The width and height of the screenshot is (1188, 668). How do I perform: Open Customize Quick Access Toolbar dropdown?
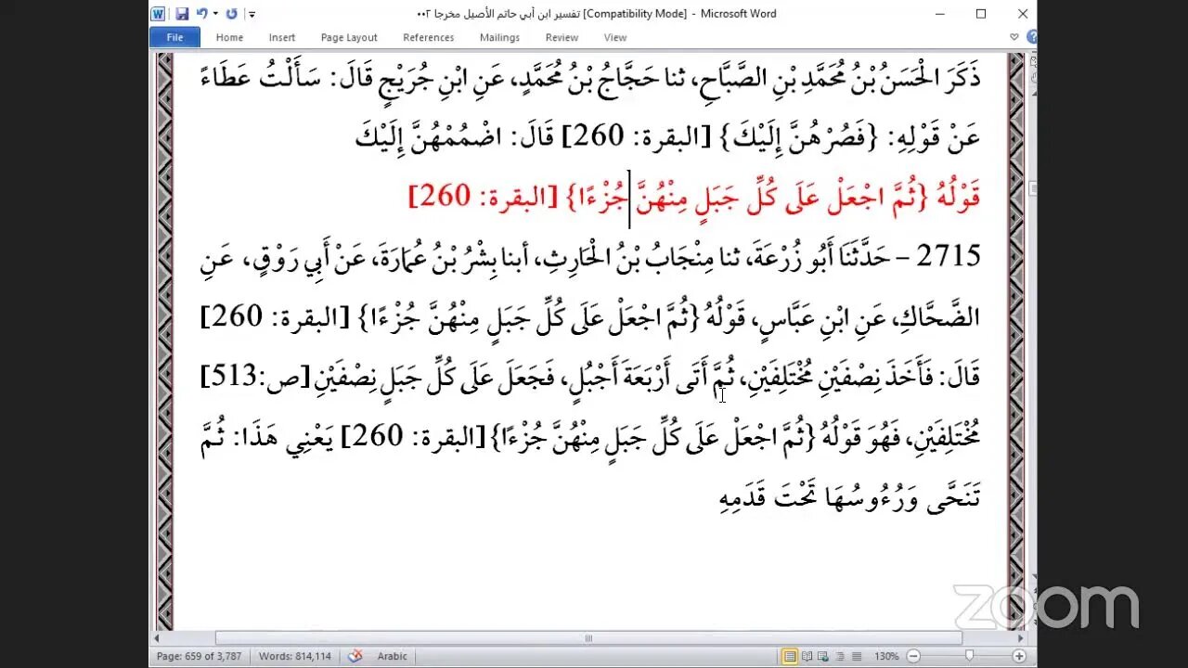(x=252, y=15)
